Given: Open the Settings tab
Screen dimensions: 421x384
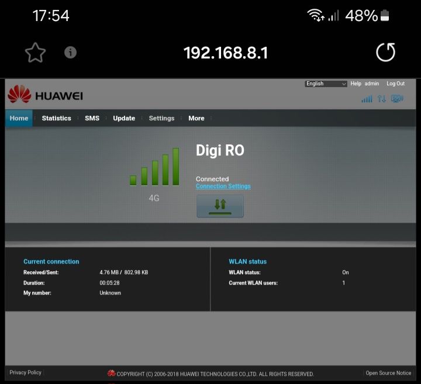Looking at the screenshot, I should tap(161, 118).
